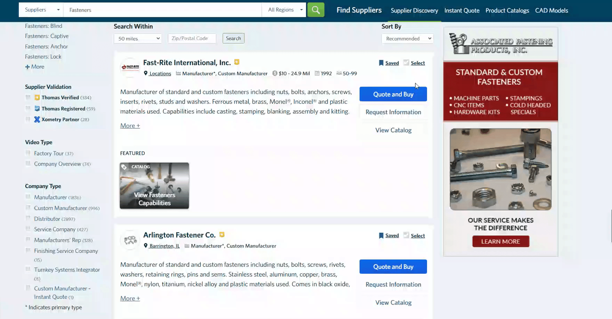Click Quote and Buy for Fast-Rite International
The image size is (612, 319).
(393, 94)
